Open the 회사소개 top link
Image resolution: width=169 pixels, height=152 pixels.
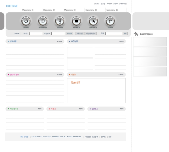pyautogui.click(x=110, y=4)
